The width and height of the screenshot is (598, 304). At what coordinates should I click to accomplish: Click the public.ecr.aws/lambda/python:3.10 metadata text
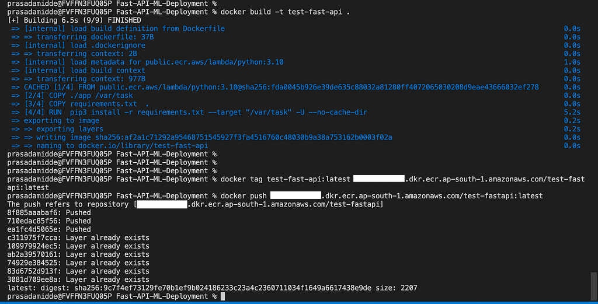pyautogui.click(x=214, y=62)
